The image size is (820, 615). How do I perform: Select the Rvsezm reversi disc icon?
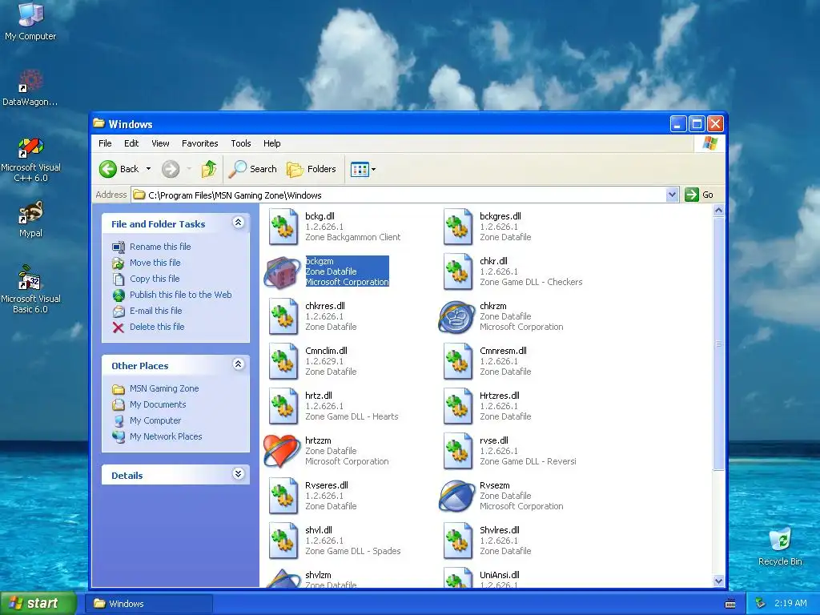456,496
